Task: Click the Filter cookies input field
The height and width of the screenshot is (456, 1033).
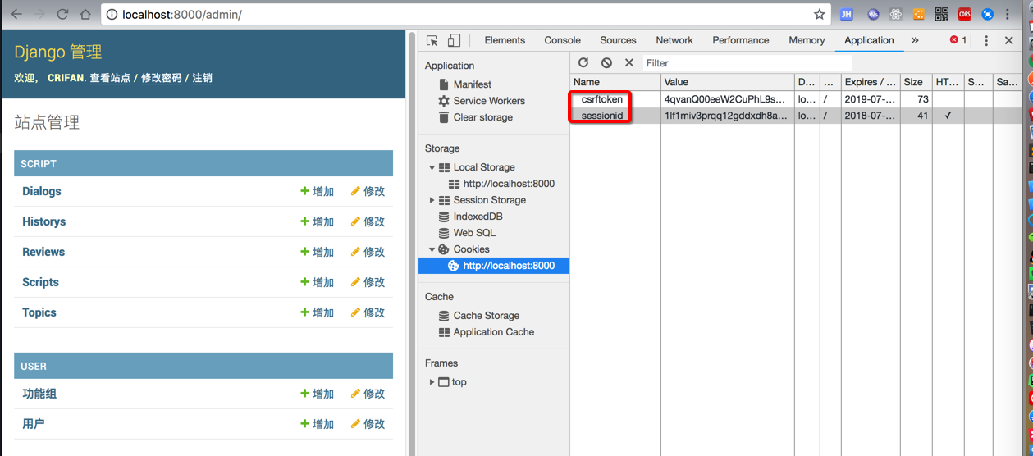Action: tap(747, 63)
